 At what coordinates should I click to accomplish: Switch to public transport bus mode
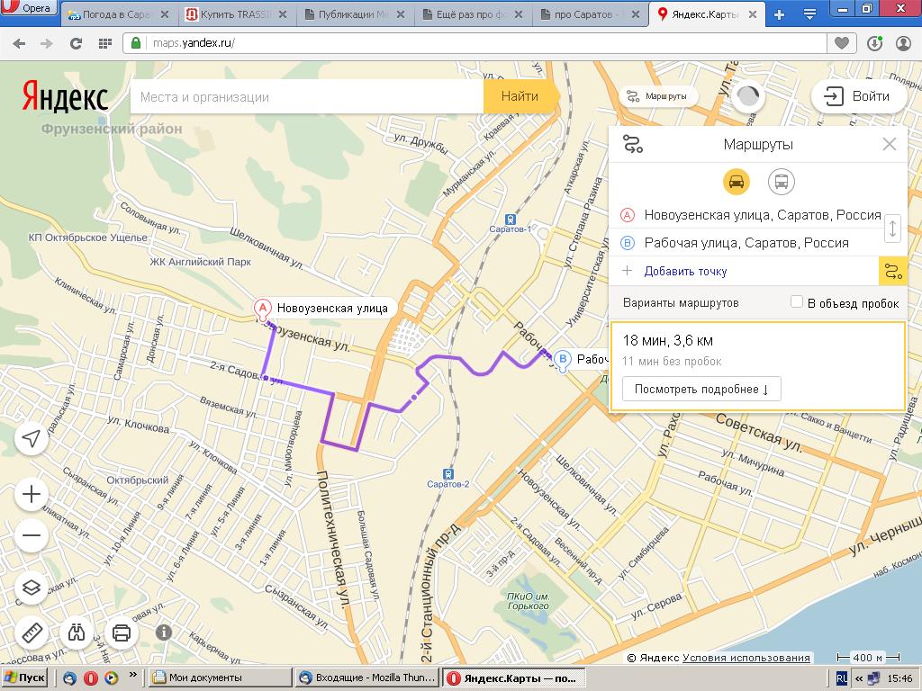[x=782, y=182]
